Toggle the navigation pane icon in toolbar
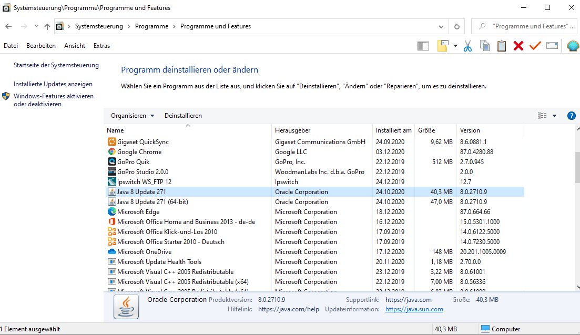The height and width of the screenshot is (335, 580). pos(423,46)
